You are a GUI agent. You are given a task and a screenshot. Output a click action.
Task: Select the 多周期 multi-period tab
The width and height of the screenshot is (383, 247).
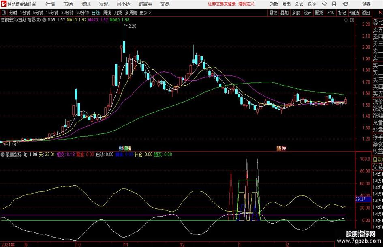131,13
